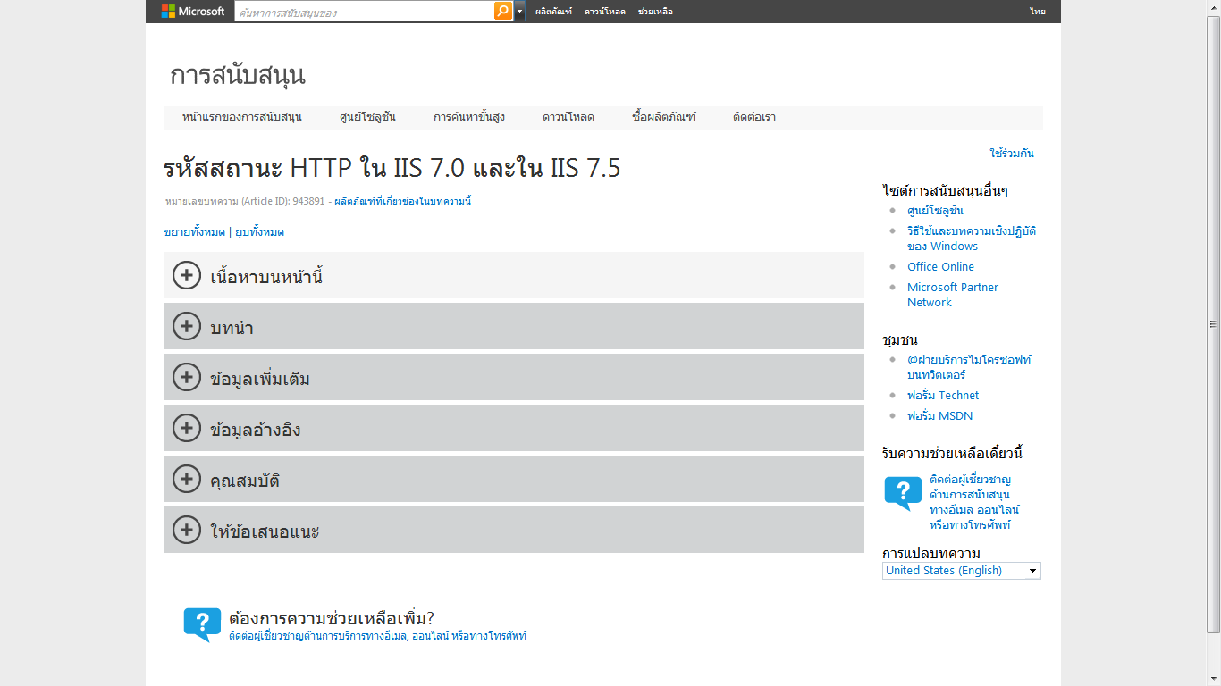1221x686 pixels.
Task: Click the คุณสมบัติ heading text
Action: pos(245,481)
